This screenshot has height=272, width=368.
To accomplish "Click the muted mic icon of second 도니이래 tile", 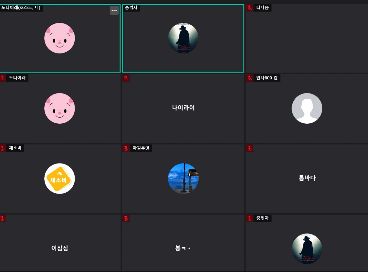I will pyautogui.click(x=3, y=78).
